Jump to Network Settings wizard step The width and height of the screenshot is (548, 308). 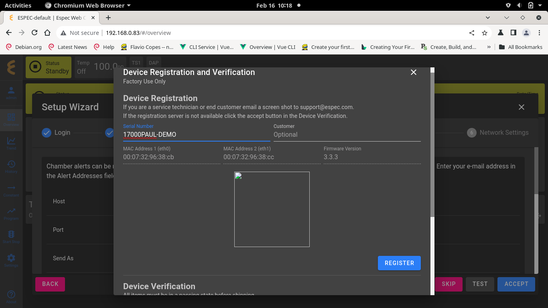click(x=498, y=132)
